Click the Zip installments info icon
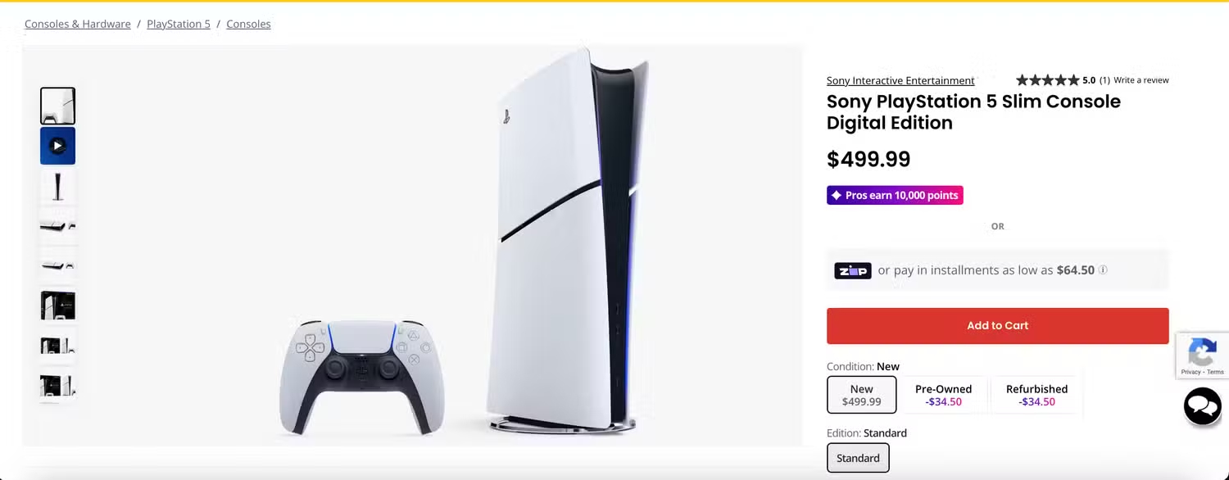 tap(1103, 269)
